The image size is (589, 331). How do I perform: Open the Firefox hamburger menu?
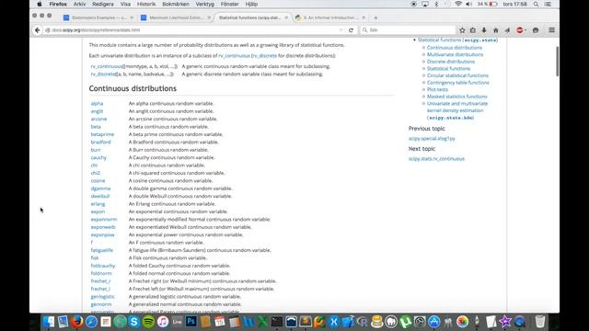pos(551,30)
